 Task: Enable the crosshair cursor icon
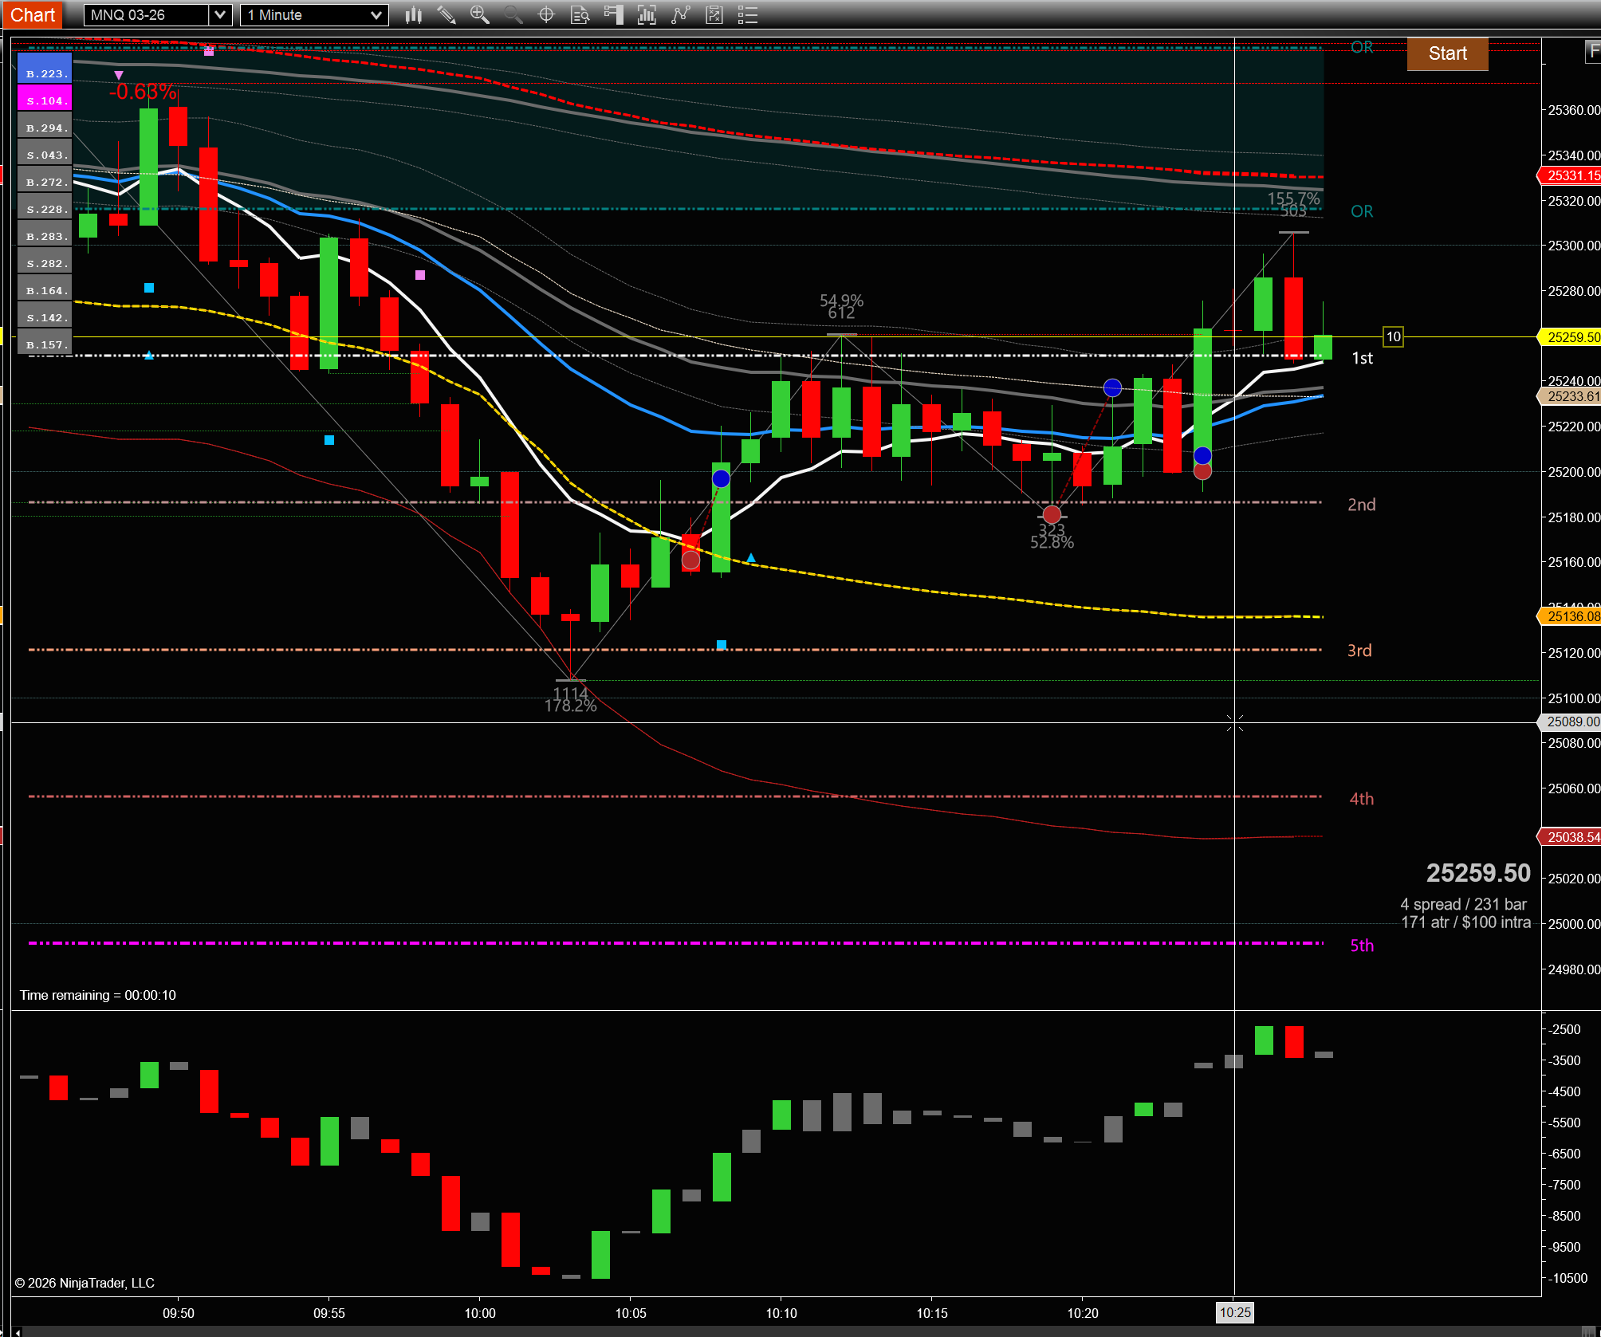[x=546, y=15]
